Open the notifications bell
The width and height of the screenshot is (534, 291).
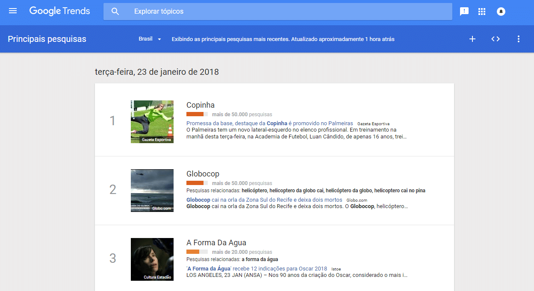501,12
